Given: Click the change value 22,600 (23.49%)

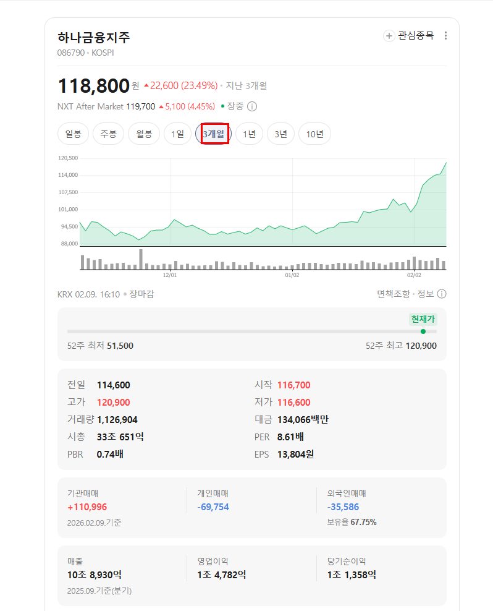Looking at the screenshot, I should click(x=180, y=86).
